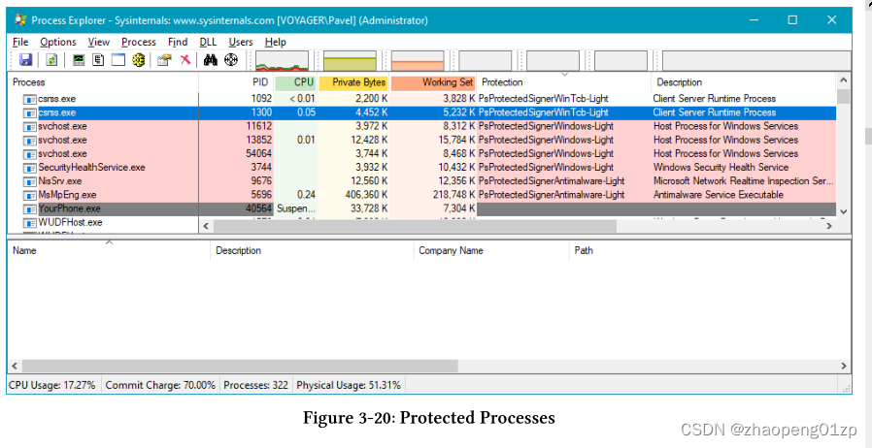Sort by the Protection column header
872x448 pixels.
coord(564,82)
